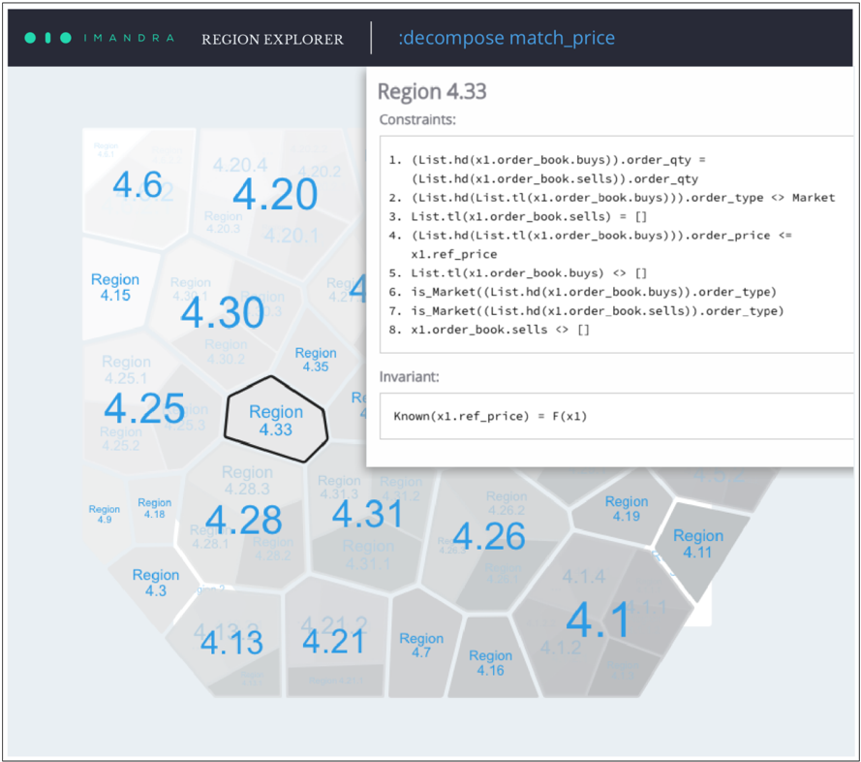Open the 4.28 region cell
861x762 pixels.
(x=244, y=520)
